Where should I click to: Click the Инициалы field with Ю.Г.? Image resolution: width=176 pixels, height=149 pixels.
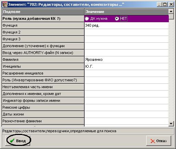click(126, 66)
